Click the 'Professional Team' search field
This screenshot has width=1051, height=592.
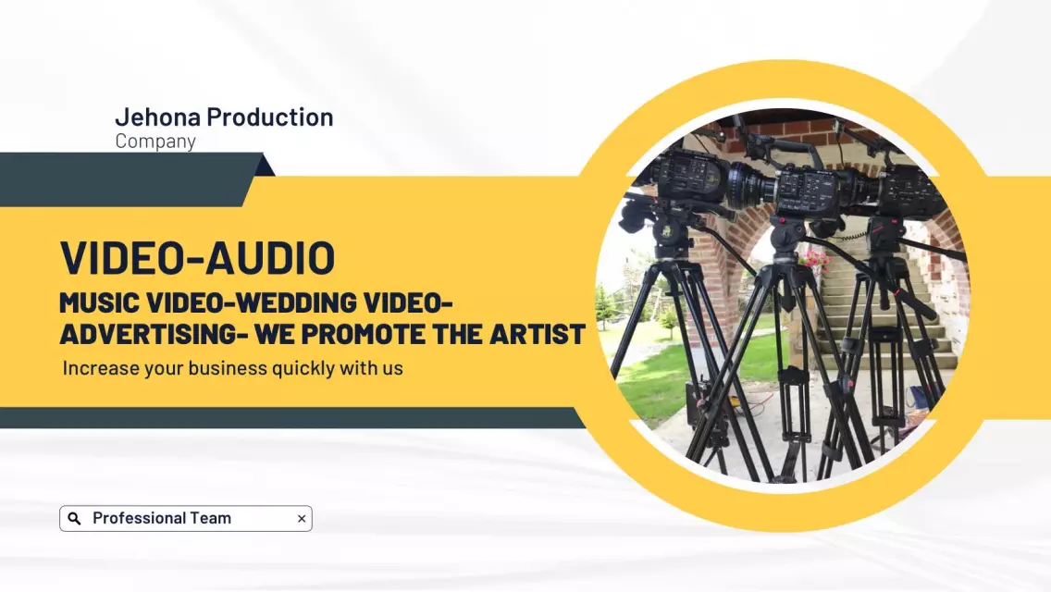(x=186, y=518)
